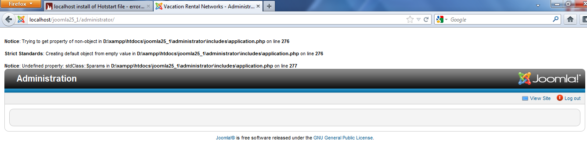This screenshot has width=587, height=164.
Task: Click the Joomla favicon on the active tab
Action: [159, 6]
